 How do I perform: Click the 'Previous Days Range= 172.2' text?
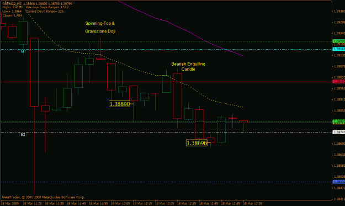[47, 7]
